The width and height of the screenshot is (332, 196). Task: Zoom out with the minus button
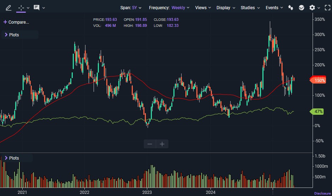tap(150, 144)
